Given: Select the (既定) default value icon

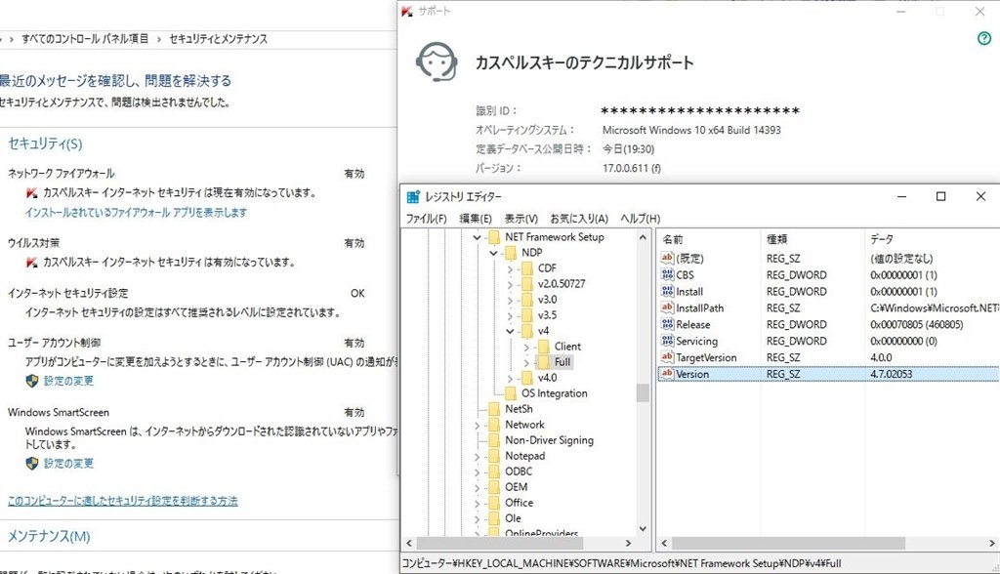Looking at the screenshot, I should (667, 259).
